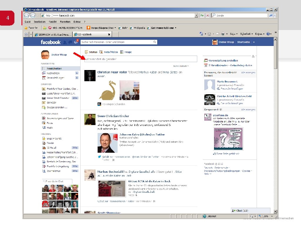Click the flamingo thumbnail image
The image size is (301, 226).
tap(108, 90)
